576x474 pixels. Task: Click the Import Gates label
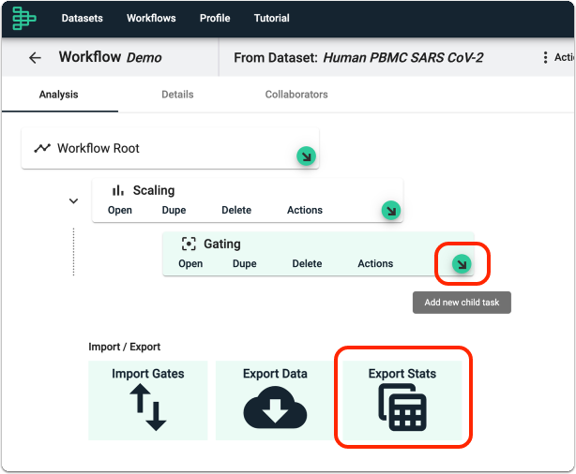148,374
